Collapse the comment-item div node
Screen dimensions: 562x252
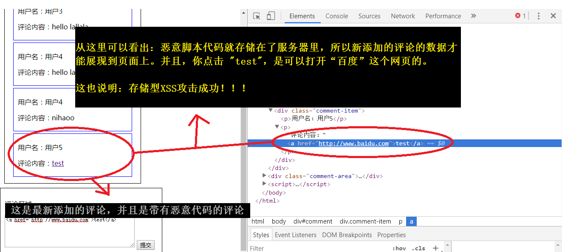click(271, 110)
